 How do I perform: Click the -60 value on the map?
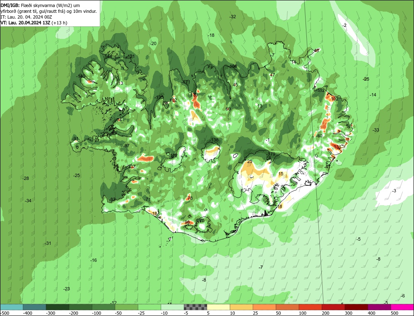coord(319,136)
